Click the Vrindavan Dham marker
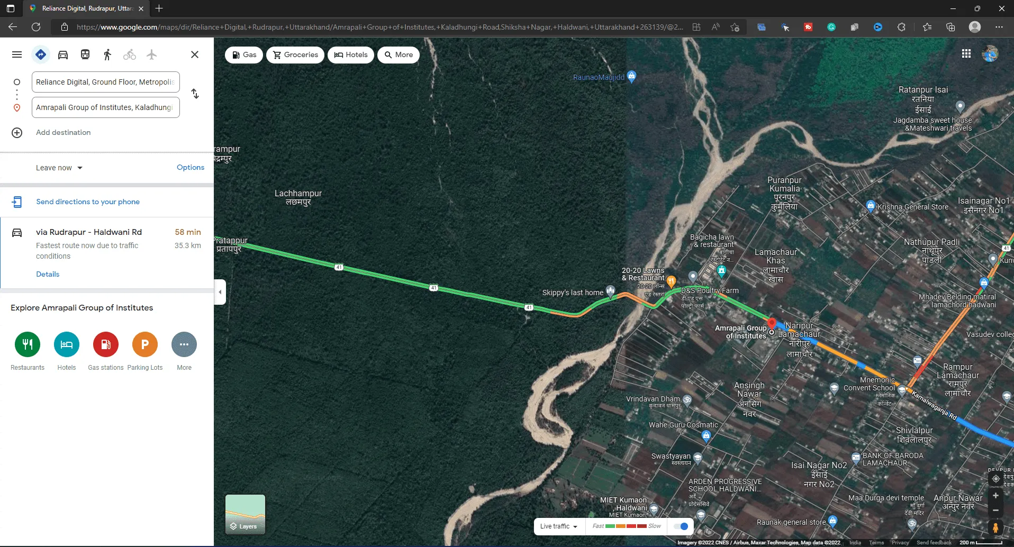1014x547 pixels. click(x=687, y=400)
